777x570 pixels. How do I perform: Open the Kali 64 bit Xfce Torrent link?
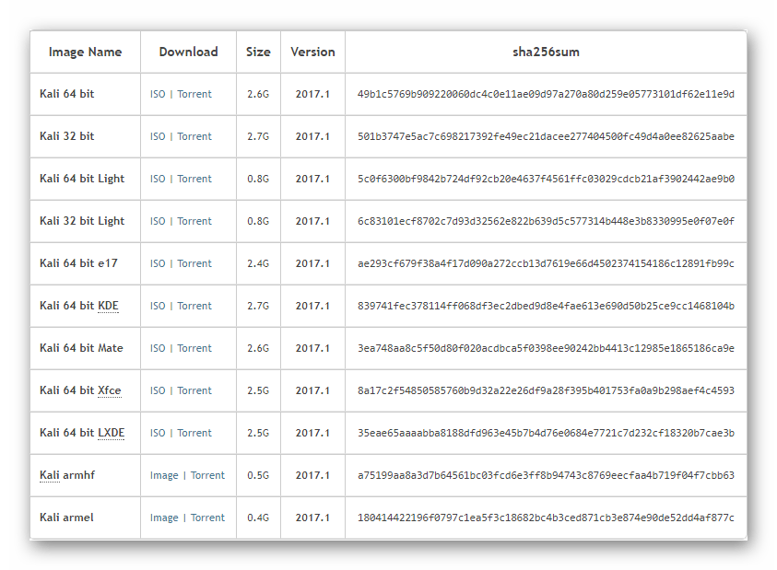194,390
